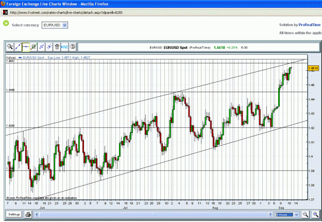
Task: Click the Firefox logo in title bar
Action: (3, 4)
